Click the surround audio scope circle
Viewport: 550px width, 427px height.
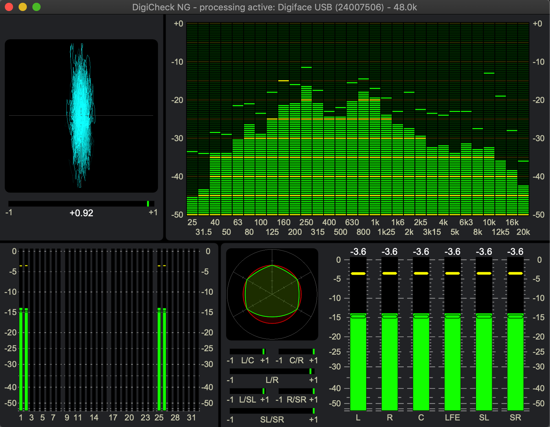[x=272, y=294]
